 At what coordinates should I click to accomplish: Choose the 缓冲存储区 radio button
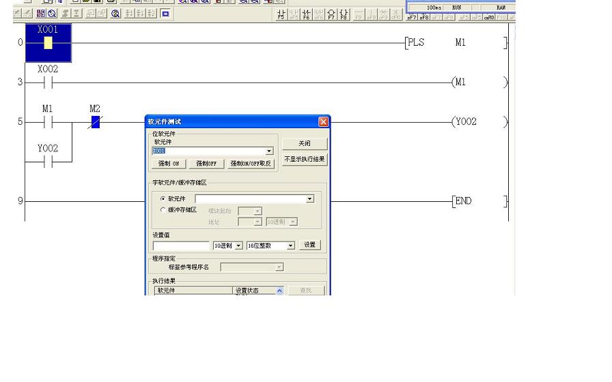[x=163, y=210]
